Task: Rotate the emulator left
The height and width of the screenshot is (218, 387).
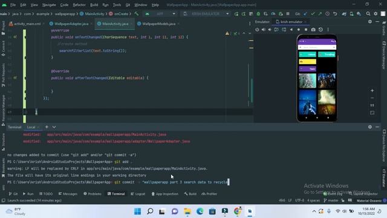Action: coord(276,30)
